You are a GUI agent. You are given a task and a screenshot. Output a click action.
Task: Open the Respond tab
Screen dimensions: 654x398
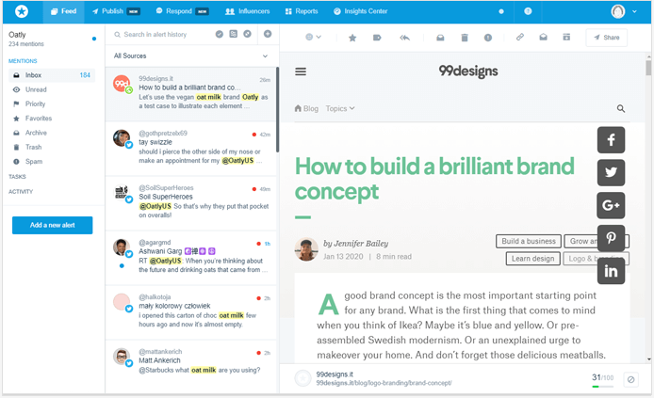(182, 11)
